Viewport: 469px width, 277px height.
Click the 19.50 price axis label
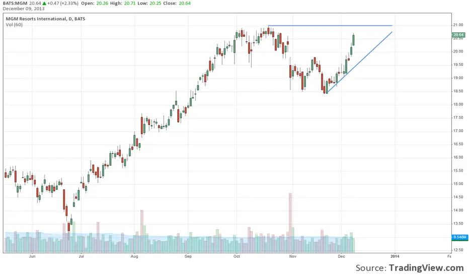(458, 64)
